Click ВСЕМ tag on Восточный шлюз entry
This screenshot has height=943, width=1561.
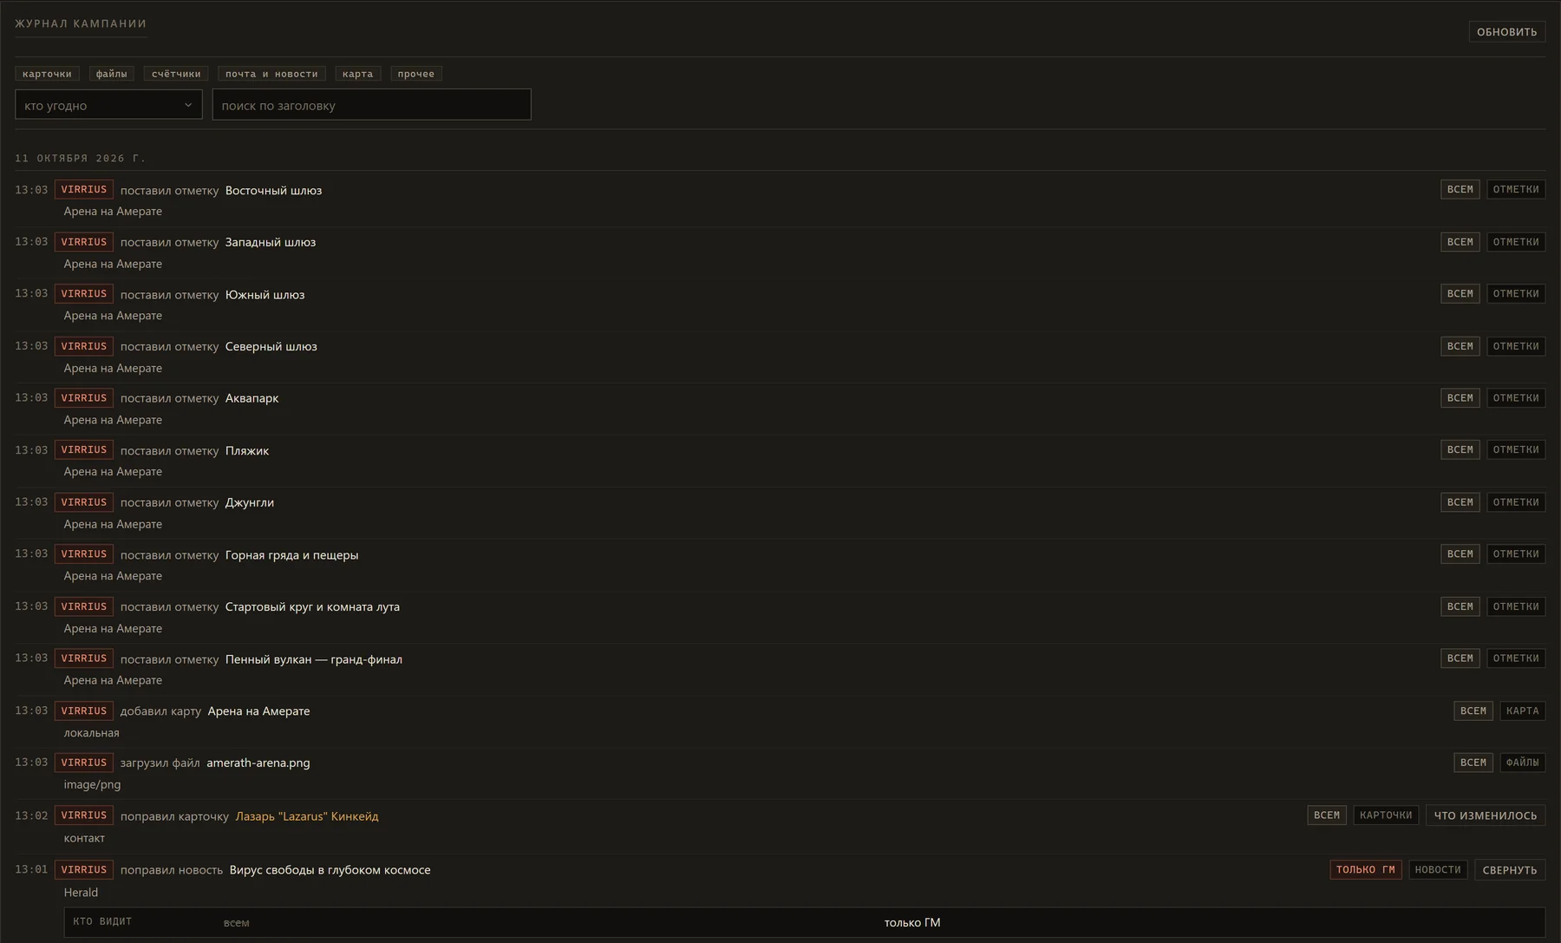coord(1460,189)
